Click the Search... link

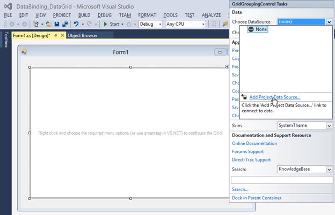coord(240,189)
